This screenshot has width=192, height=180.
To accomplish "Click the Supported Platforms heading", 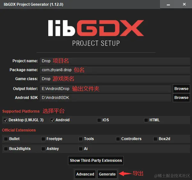I will (21, 111).
